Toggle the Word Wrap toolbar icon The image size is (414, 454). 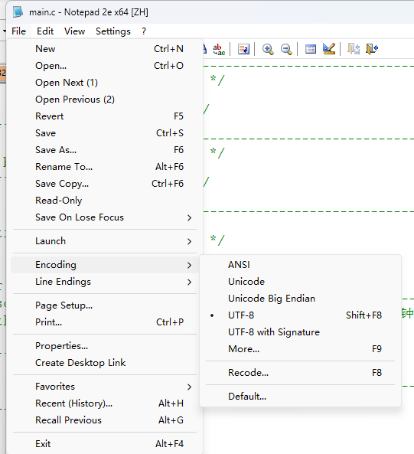tap(243, 49)
